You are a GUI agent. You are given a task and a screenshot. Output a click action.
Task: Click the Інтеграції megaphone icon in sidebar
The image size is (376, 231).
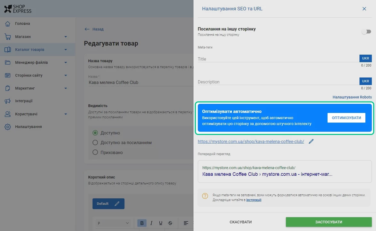pos(8,101)
